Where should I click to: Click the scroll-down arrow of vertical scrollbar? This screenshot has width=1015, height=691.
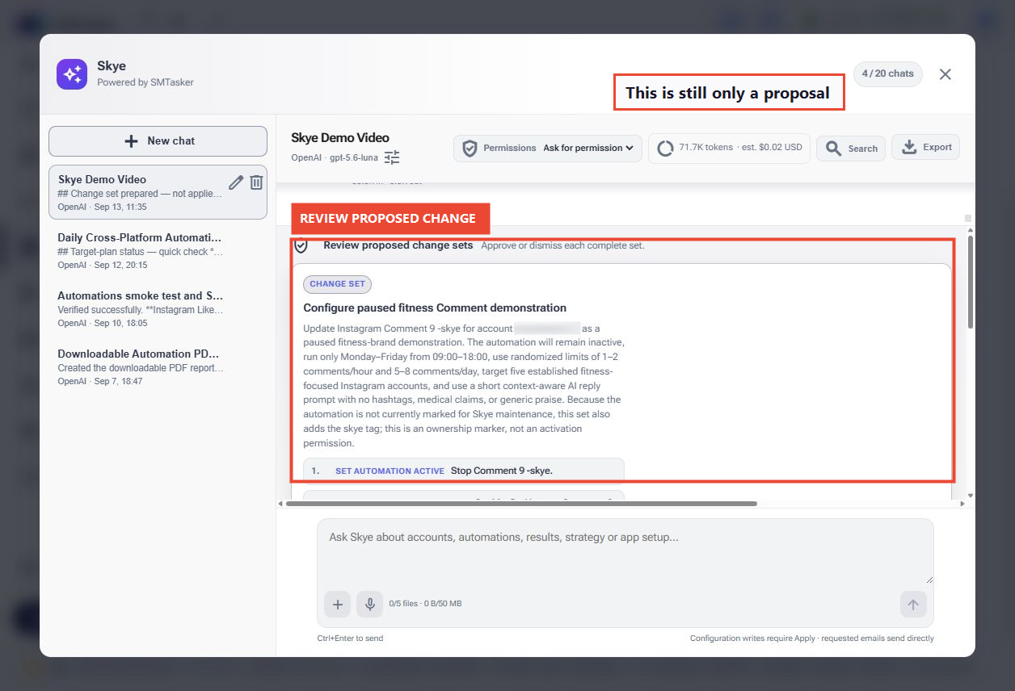click(x=970, y=495)
